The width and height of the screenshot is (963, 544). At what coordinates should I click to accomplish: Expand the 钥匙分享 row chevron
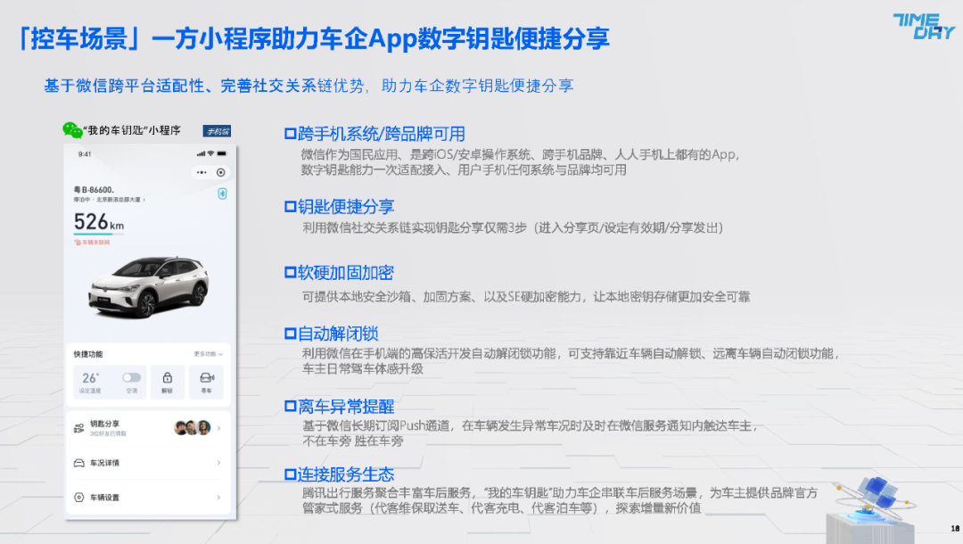(x=219, y=428)
